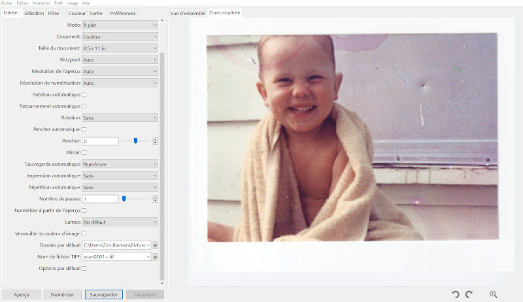
Task: Click browse icon beside Nom de fichier TIFF
Action: pyautogui.click(x=156, y=256)
